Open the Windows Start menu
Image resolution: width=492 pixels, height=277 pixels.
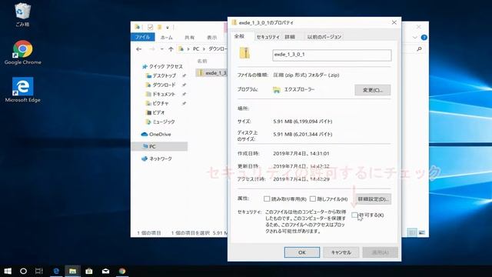point(8,271)
